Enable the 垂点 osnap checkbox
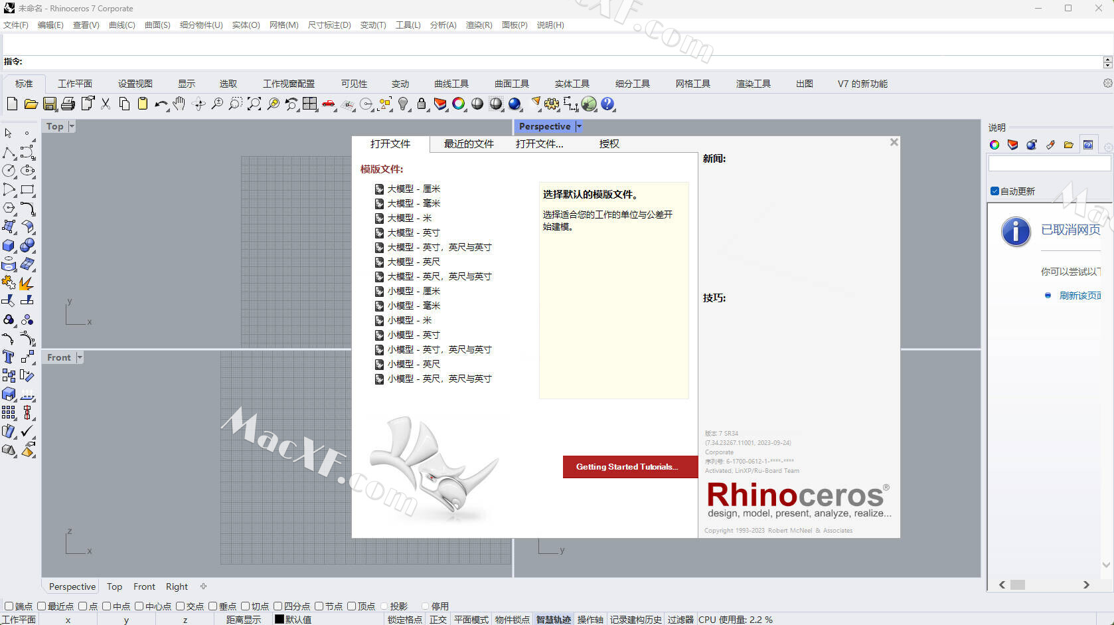 [213, 606]
